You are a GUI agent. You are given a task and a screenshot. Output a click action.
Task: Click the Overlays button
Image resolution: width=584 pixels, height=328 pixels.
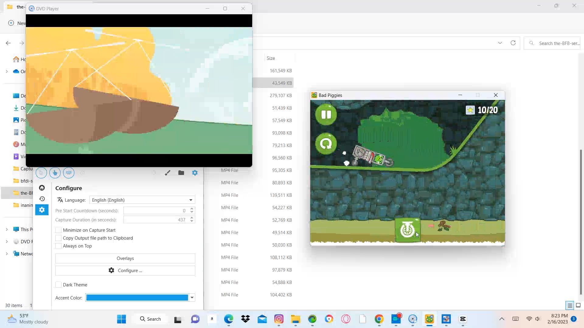click(x=125, y=258)
